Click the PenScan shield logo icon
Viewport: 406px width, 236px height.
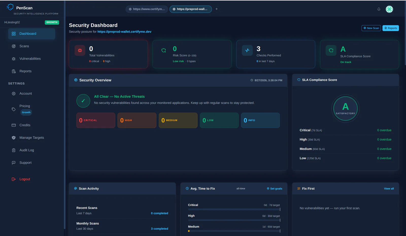(10, 7)
